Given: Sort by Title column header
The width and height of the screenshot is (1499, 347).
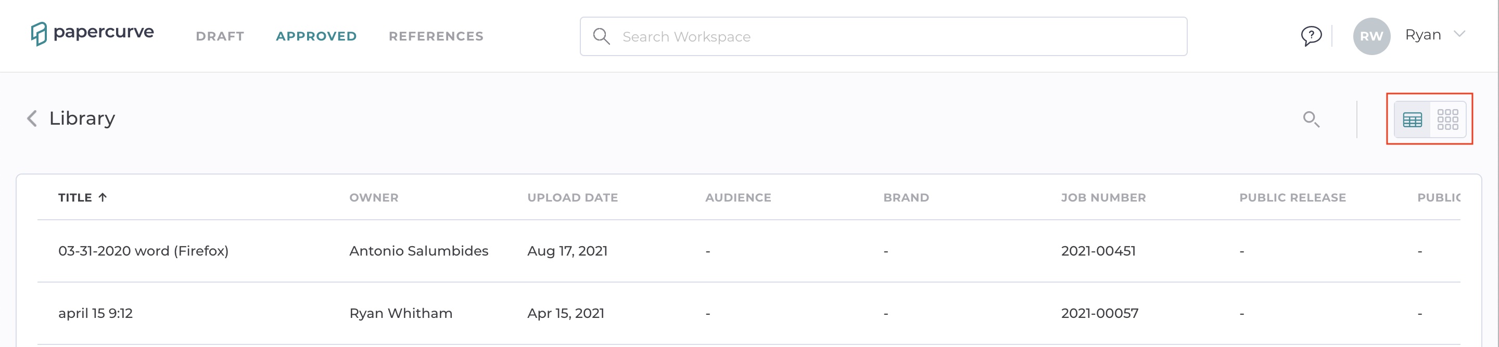Looking at the screenshot, I should 75,197.
